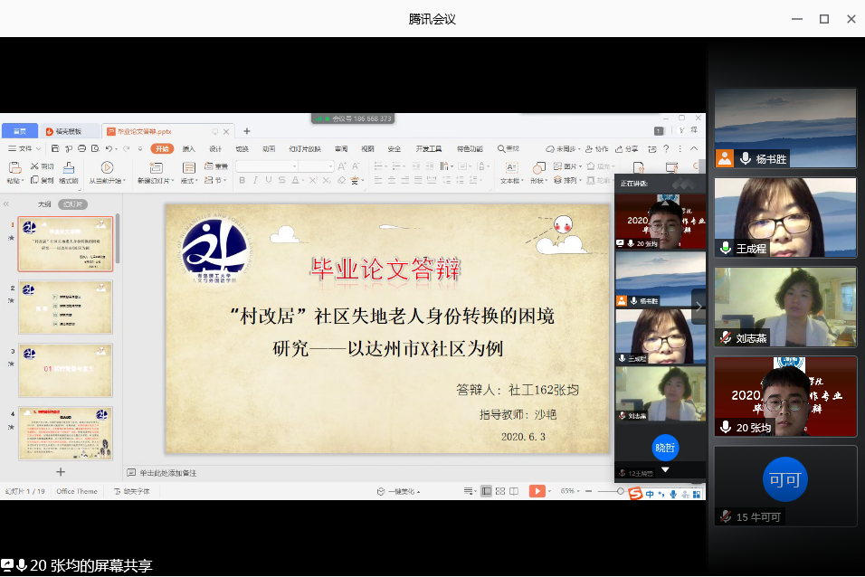Expand the font name combo box
This screenshot has width=865, height=577.
pos(295,166)
